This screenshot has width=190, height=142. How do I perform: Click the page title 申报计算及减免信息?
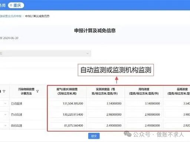95,31
